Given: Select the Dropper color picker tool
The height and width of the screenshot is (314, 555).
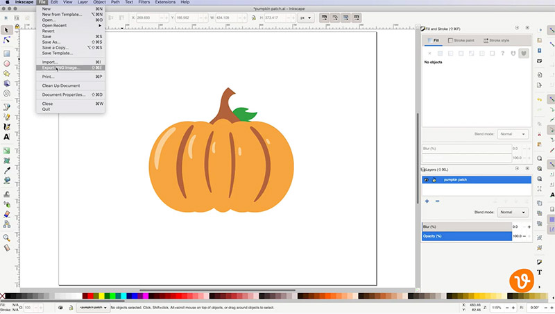Looking at the screenshot, I should pos(6,170).
